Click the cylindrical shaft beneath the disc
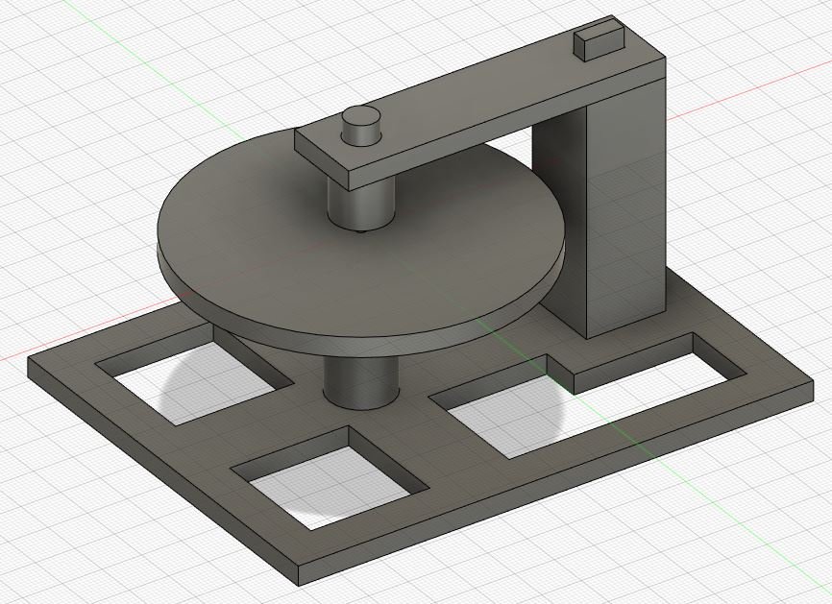This screenshot has width=832, height=604. [361, 382]
